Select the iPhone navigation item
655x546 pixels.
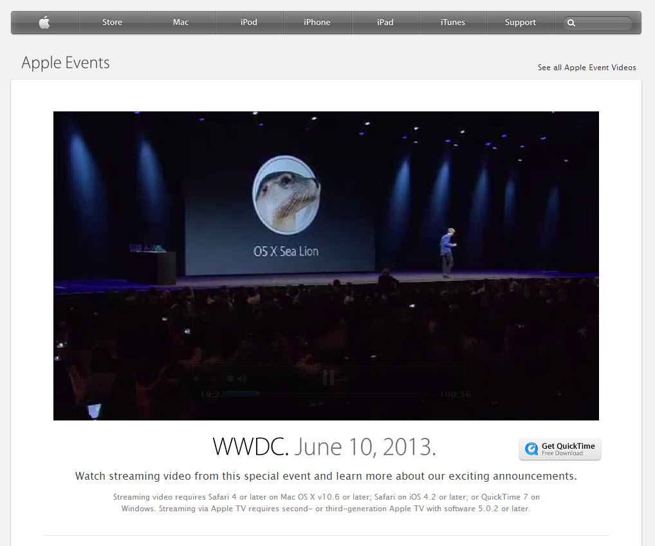point(317,22)
